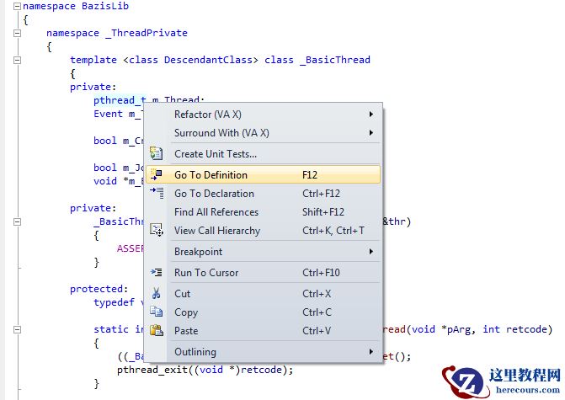Choose Create Unit Tests...
The width and height of the screenshot is (565, 400).
[x=263, y=154]
